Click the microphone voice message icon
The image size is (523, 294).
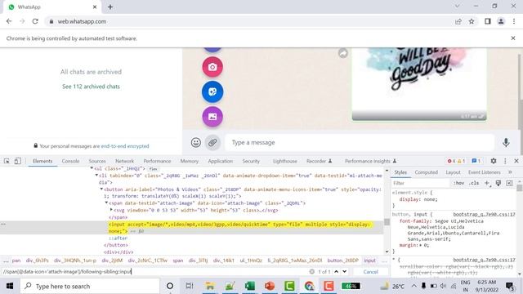pos(506,143)
